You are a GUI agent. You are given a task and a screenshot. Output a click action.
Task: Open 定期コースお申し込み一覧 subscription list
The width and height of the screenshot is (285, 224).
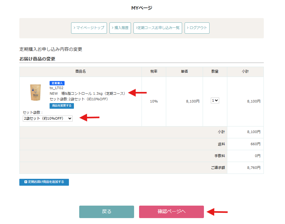coord(158,28)
